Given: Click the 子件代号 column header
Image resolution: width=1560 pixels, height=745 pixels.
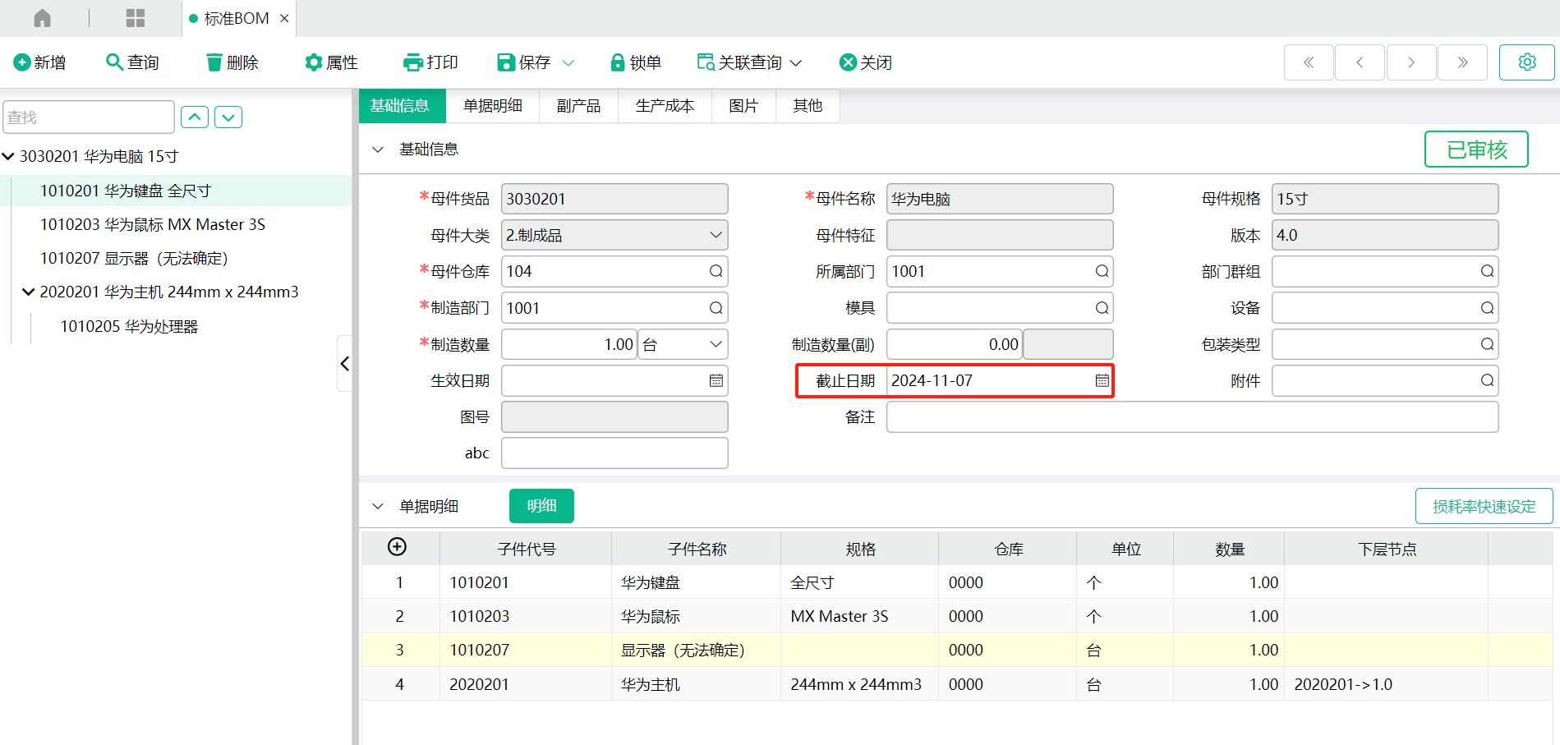Looking at the screenshot, I should (x=526, y=550).
